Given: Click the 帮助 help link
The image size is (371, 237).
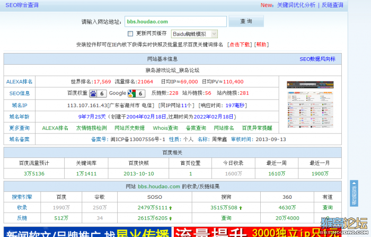Looking at the screenshot, I should [261, 45].
